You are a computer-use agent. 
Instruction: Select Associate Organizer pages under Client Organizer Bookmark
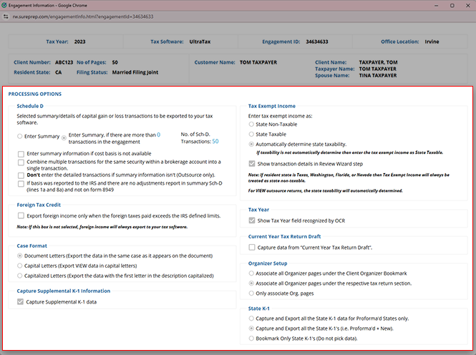click(251, 273)
